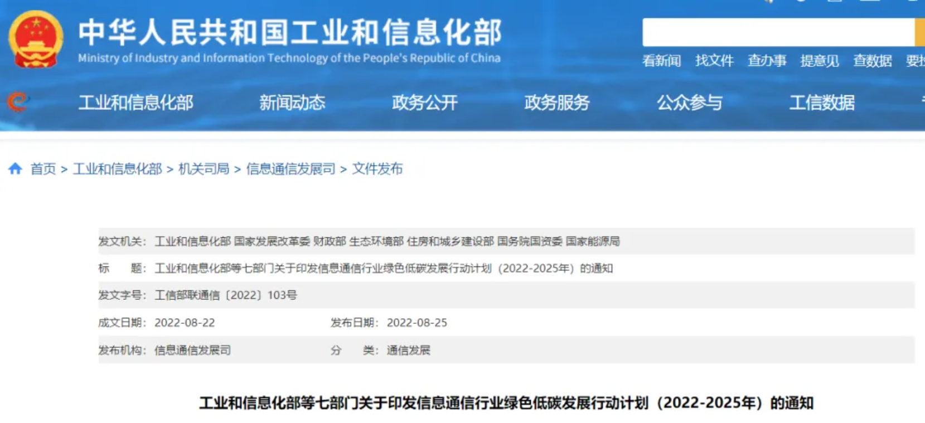
Task: Open the 公众参与 navigation menu
Action: (x=689, y=103)
